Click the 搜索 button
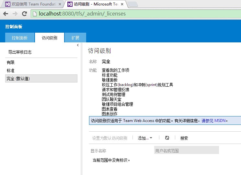 pos(184,138)
